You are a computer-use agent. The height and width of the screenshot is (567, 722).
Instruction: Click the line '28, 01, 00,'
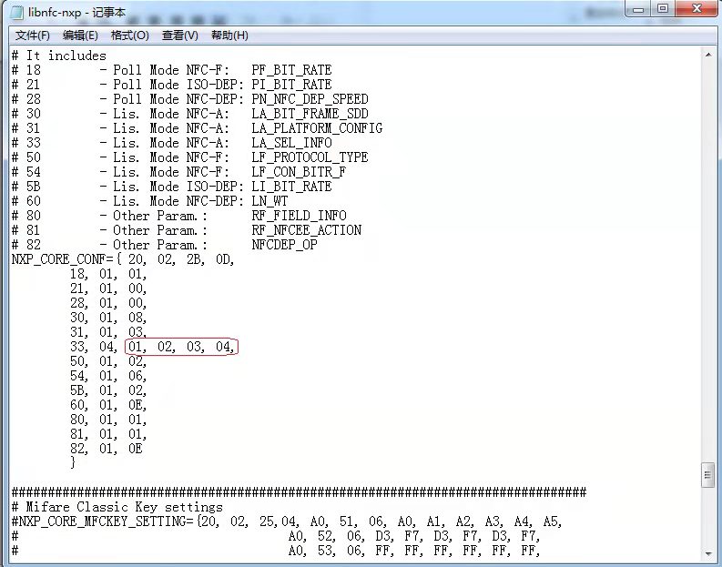coord(108,303)
